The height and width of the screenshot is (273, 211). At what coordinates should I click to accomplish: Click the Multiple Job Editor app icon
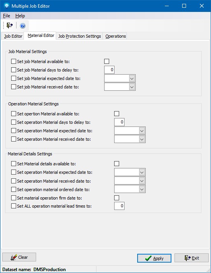[7, 6]
